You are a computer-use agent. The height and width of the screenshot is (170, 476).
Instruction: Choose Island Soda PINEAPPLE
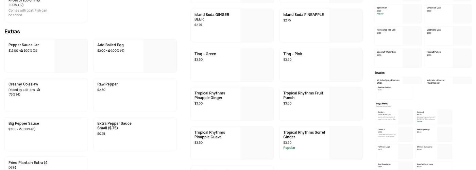pyautogui.click(x=321, y=26)
